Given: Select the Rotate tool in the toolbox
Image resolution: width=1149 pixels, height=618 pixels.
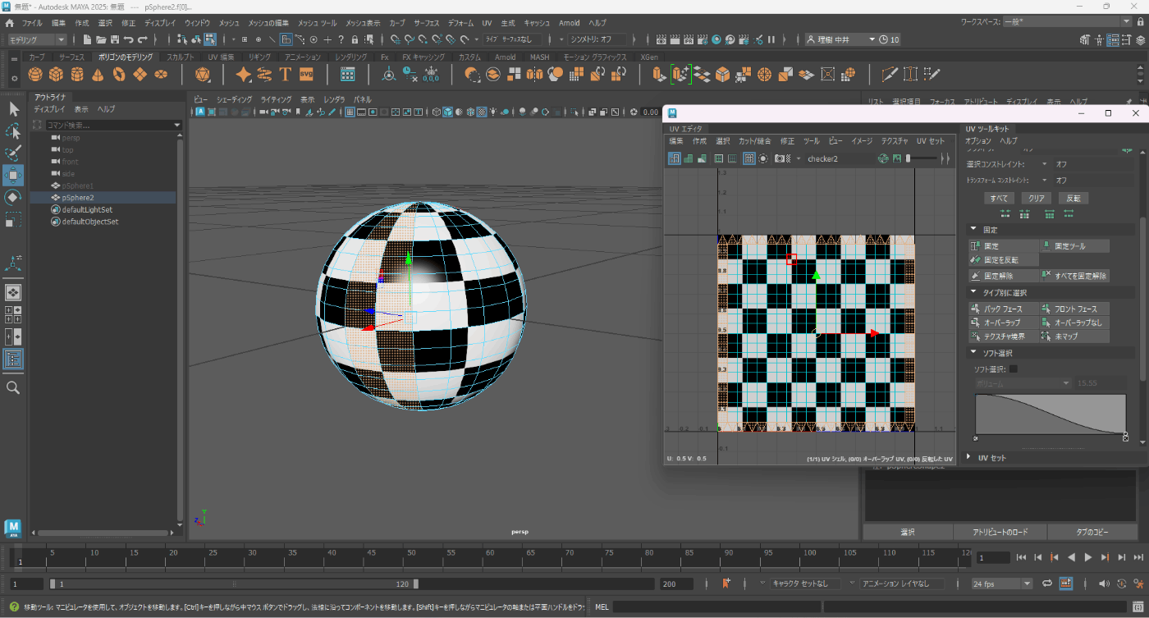Looking at the screenshot, I should point(14,197).
